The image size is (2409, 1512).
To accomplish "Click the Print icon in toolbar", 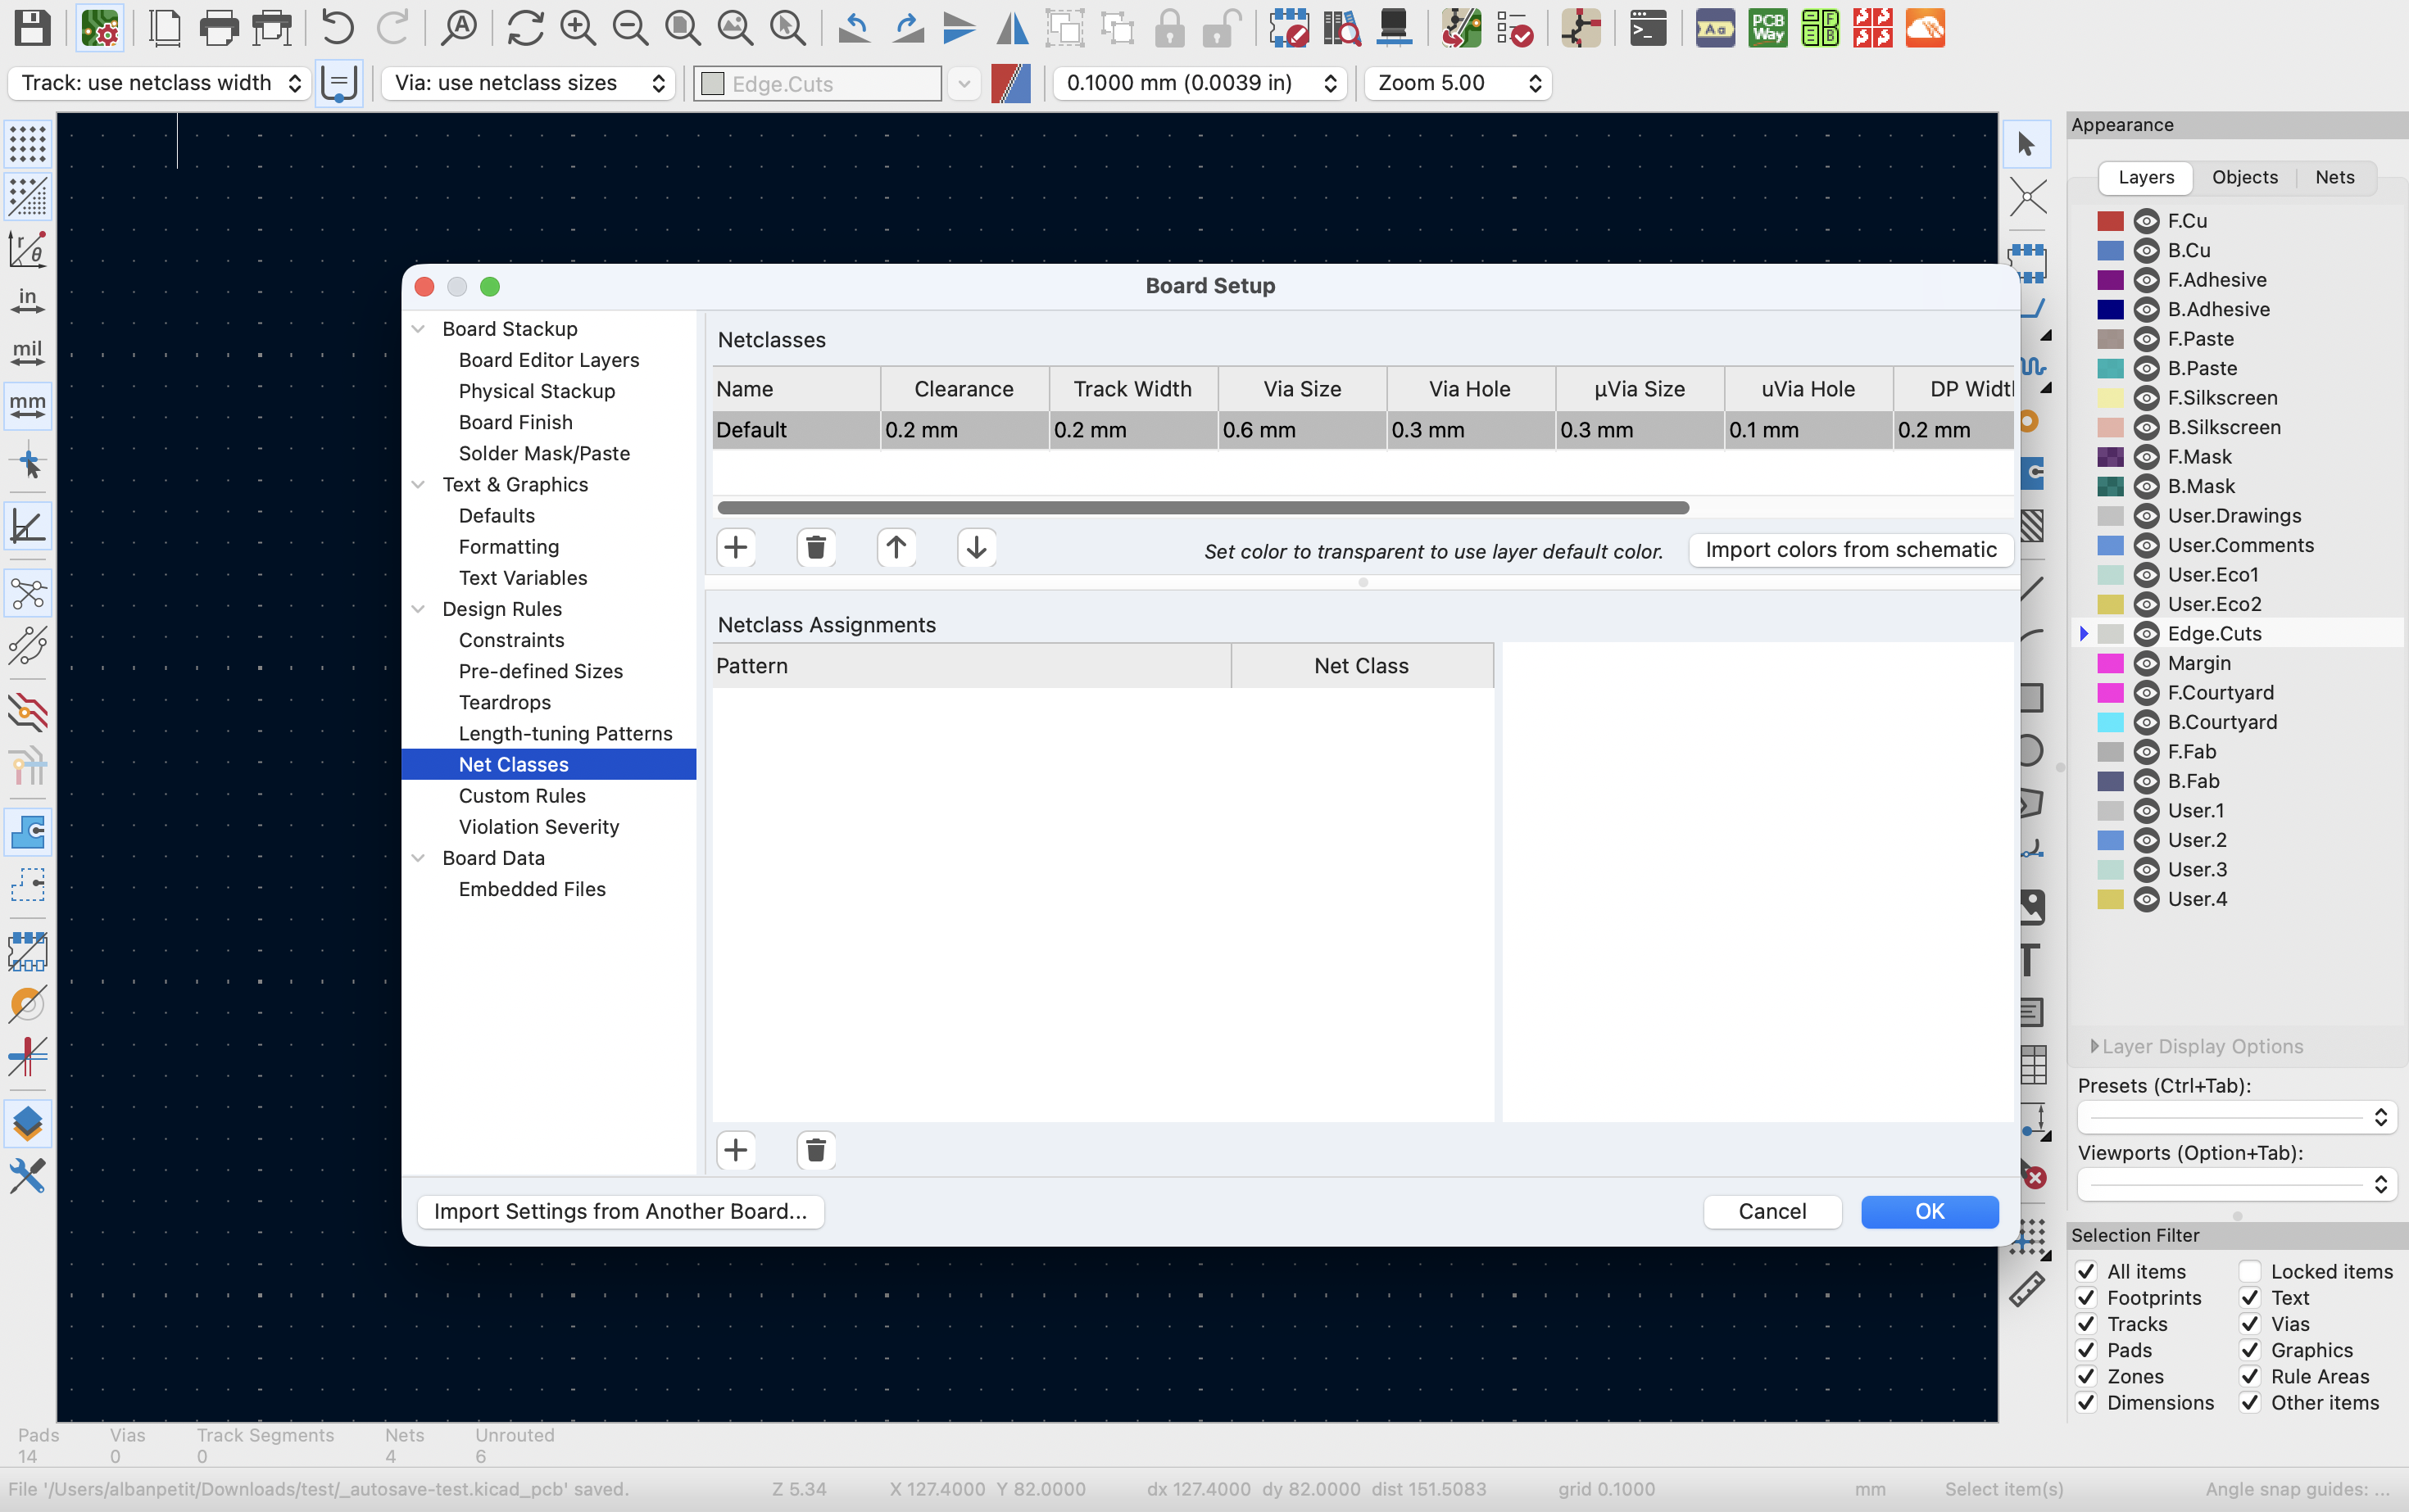I will [x=218, y=27].
